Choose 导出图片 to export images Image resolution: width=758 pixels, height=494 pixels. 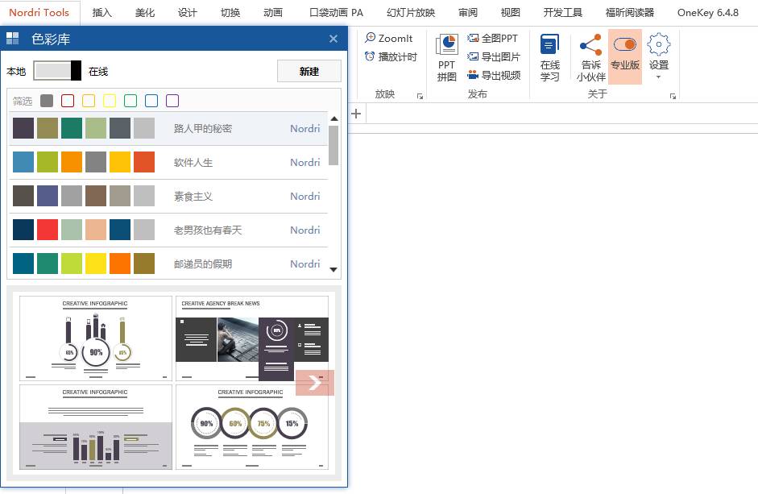[494, 56]
